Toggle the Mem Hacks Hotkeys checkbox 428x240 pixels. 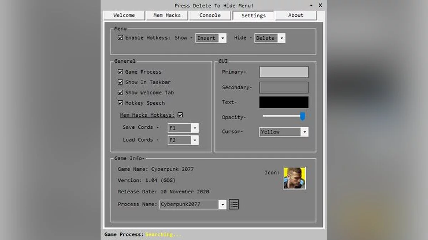point(180,115)
